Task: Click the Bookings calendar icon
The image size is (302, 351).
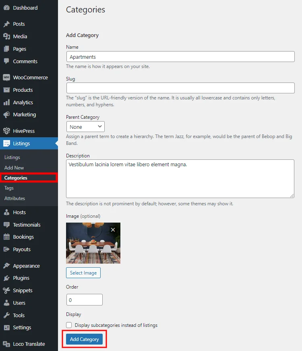Action: tap(7, 237)
